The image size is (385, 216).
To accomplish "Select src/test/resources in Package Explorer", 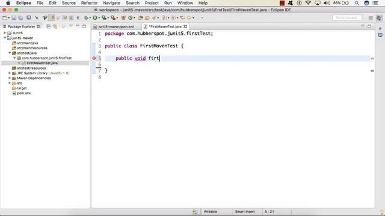I will click(x=31, y=68).
